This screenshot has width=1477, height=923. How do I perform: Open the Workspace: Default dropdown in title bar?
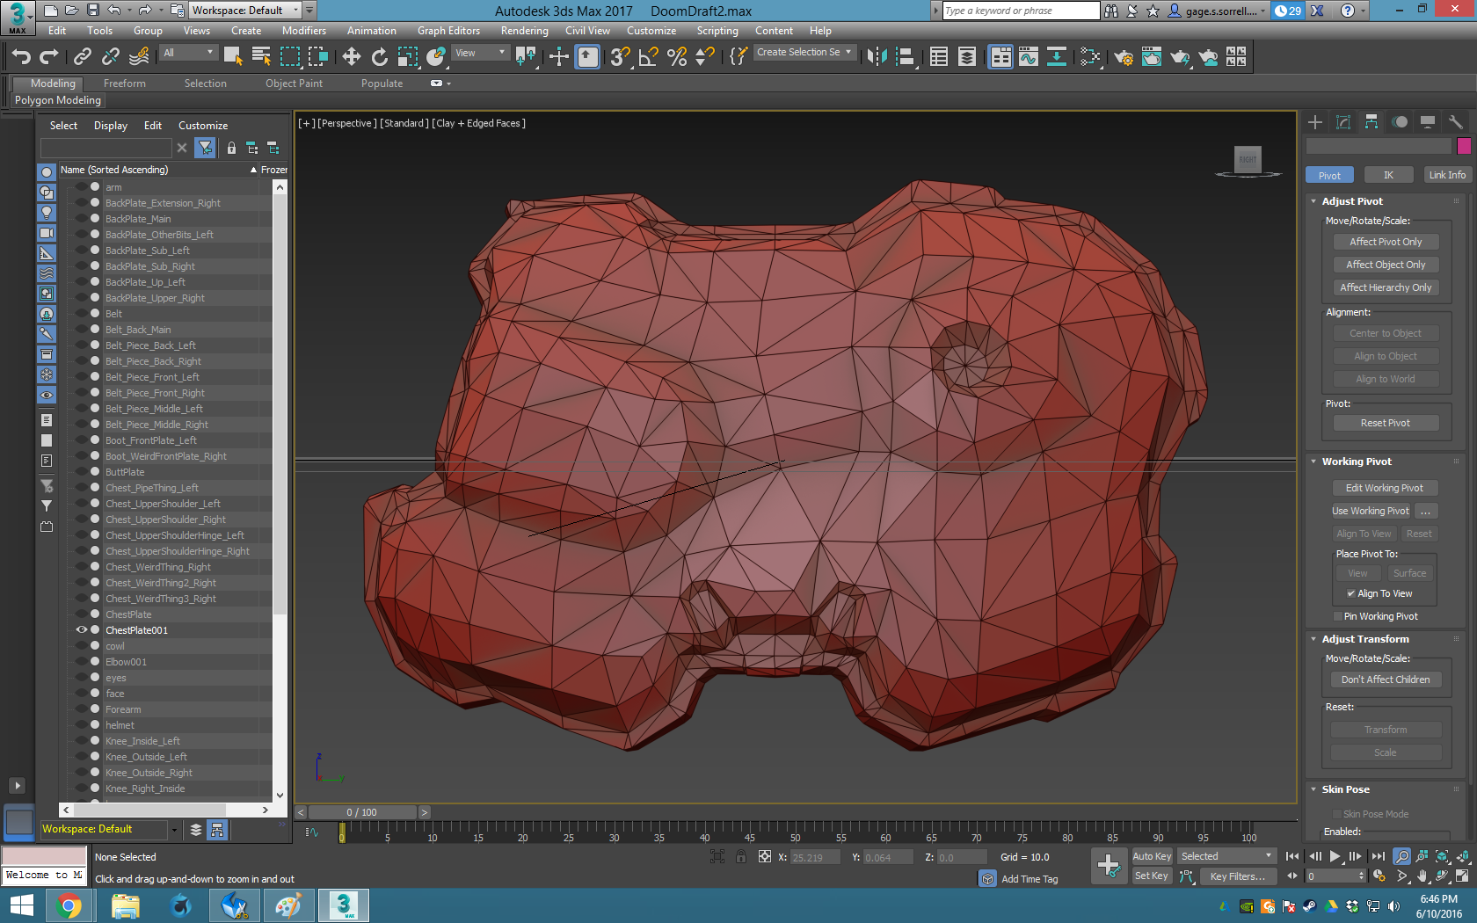click(244, 11)
